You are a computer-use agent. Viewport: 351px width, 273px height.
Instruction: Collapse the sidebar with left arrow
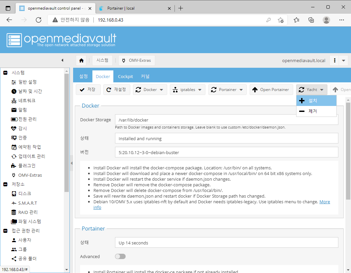click(62, 60)
